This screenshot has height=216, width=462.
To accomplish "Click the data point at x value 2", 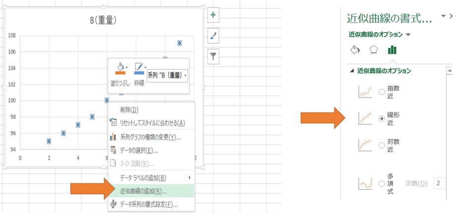I will point(49,141).
